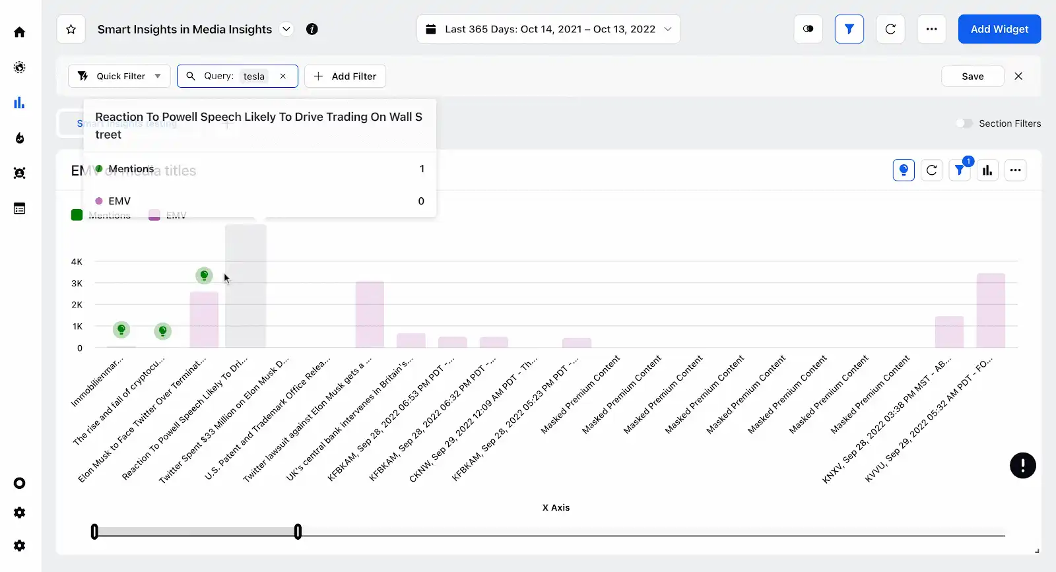Click the circle icon near sidebar bottom
This screenshot has height=572, width=1056.
[20, 484]
